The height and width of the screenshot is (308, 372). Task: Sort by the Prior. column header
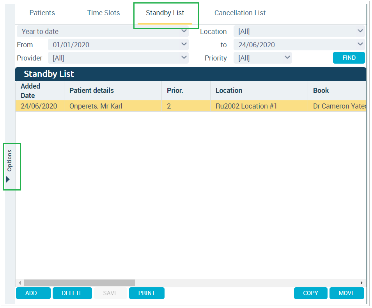coord(186,91)
